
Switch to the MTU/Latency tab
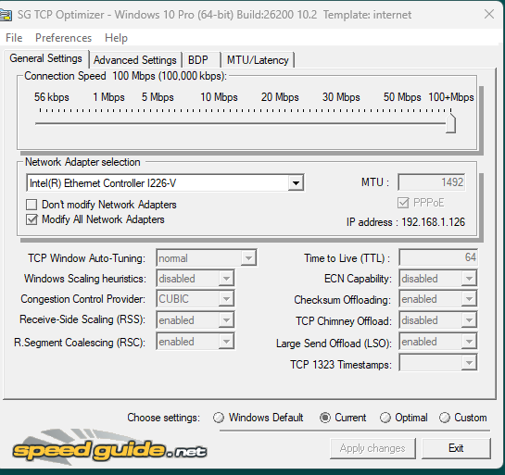pyautogui.click(x=258, y=60)
